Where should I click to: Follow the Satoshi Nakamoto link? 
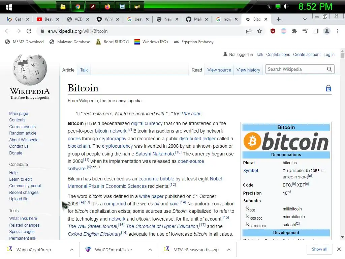point(155,154)
